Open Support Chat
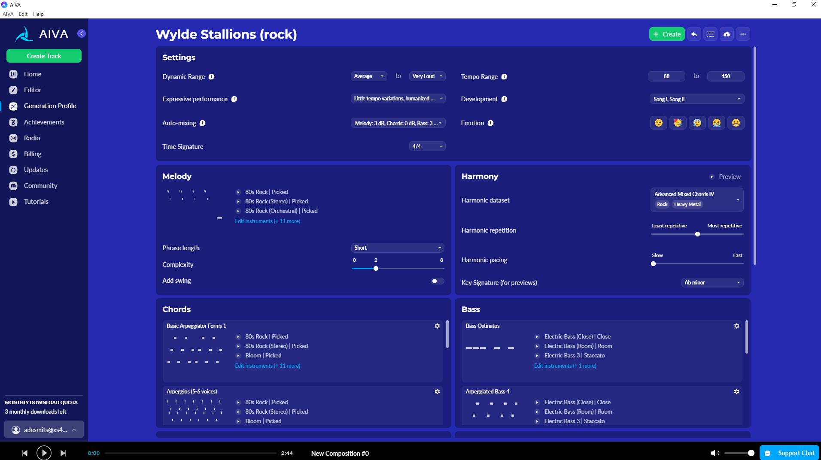The height and width of the screenshot is (460, 821). click(x=790, y=453)
